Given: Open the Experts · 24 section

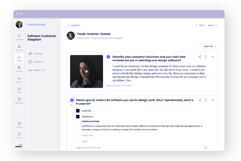Looking at the screenshot, I should 37,70.
